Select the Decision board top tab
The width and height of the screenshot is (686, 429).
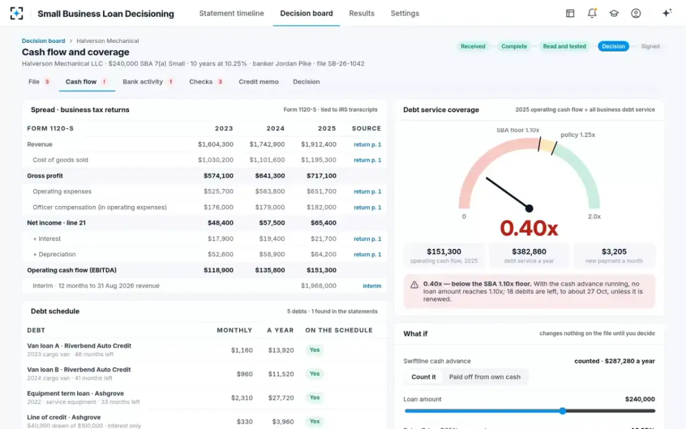pos(306,13)
